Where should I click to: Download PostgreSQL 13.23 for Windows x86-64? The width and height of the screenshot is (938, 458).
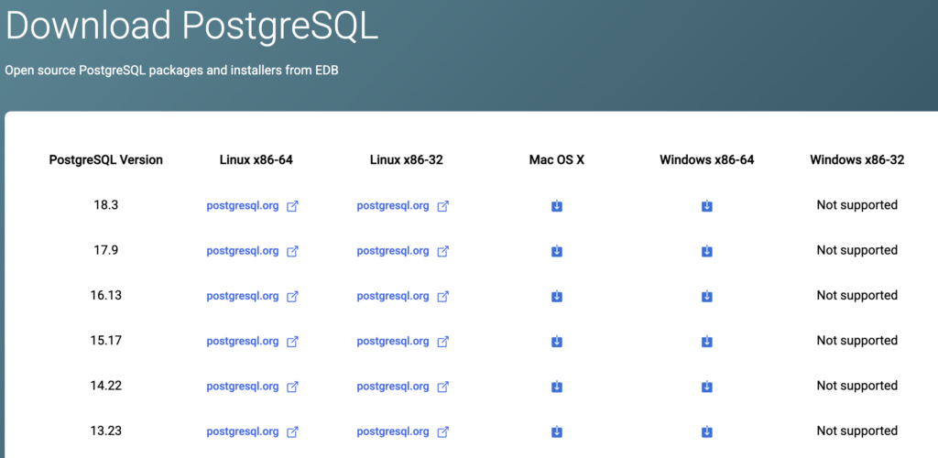[x=706, y=431]
